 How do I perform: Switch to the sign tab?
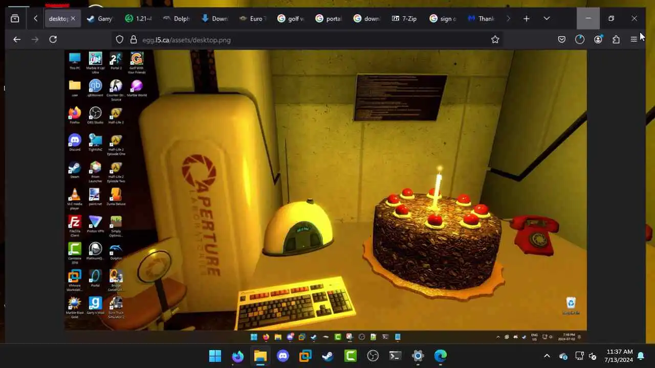(x=442, y=18)
